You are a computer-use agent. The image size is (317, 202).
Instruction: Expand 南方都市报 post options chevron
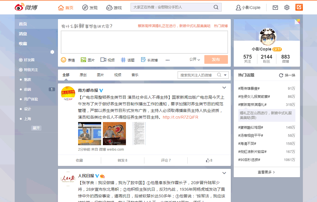(224, 88)
